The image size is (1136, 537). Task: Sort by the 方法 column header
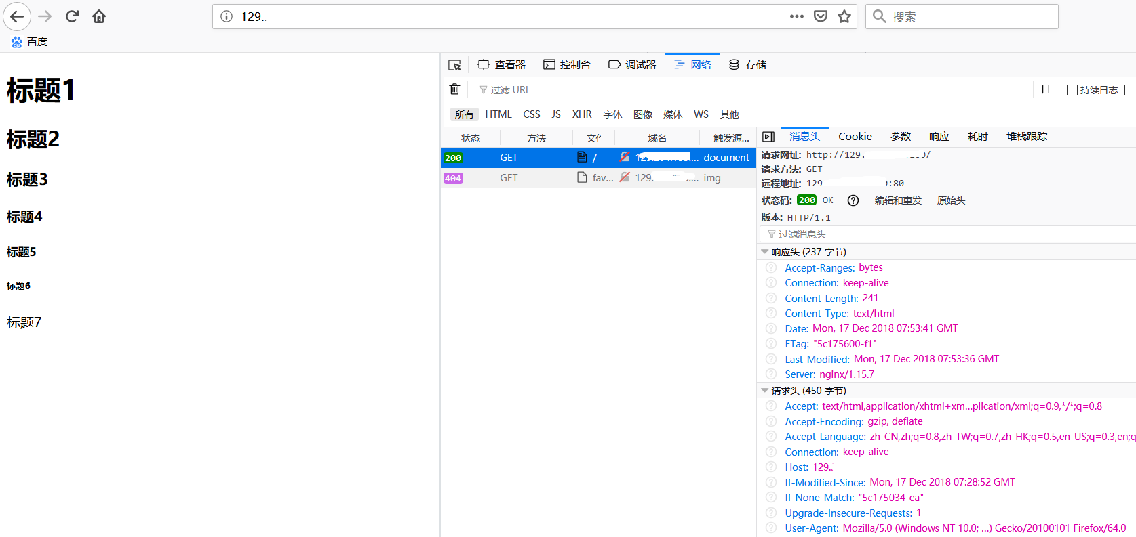point(536,138)
